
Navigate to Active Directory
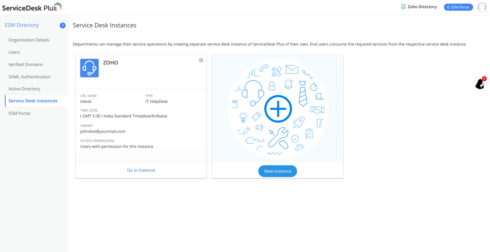[x=24, y=89]
